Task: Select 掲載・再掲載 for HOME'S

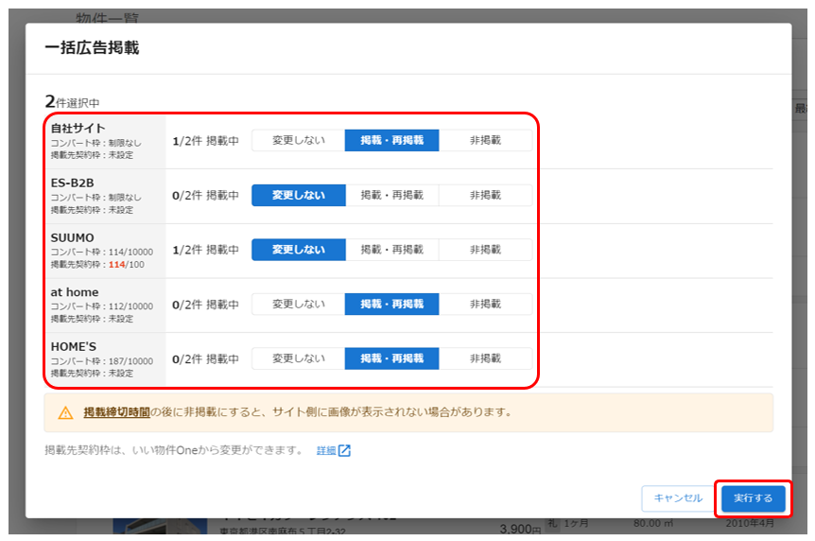Action: (392, 358)
